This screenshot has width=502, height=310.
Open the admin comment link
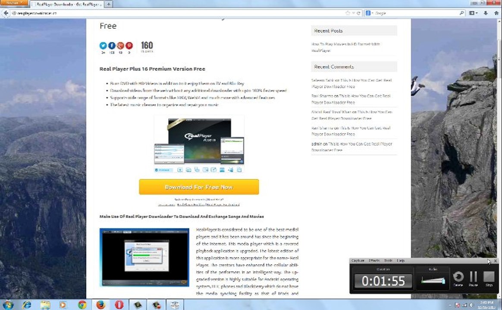(x=351, y=147)
